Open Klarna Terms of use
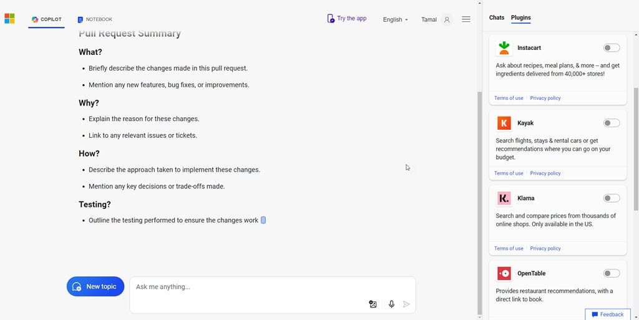Viewport: 639px width, 320px height. (509, 248)
